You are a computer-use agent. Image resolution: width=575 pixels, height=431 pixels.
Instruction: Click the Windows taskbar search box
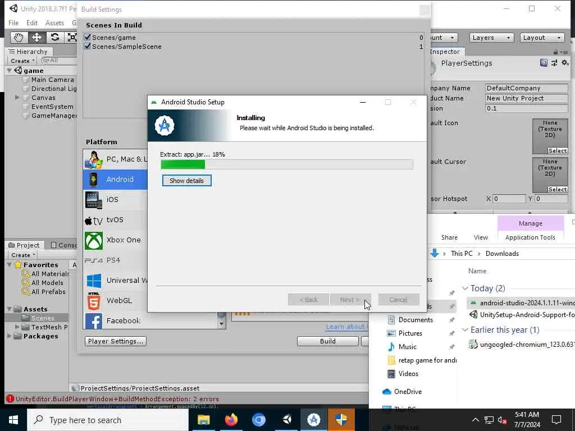click(108, 420)
